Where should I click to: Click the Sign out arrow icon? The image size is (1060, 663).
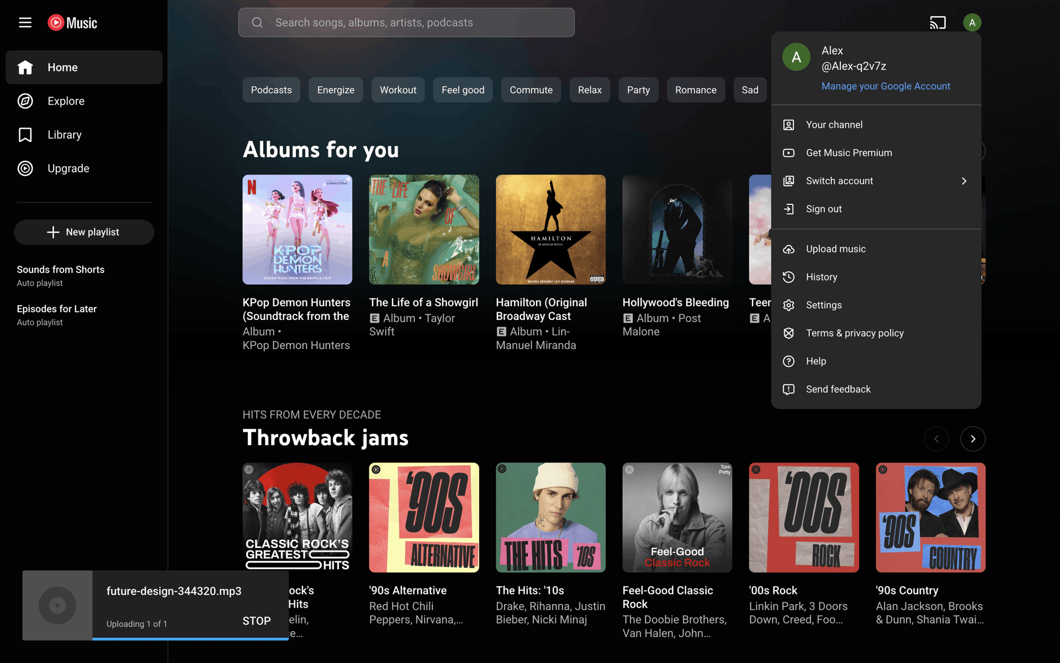coord(788,209)
